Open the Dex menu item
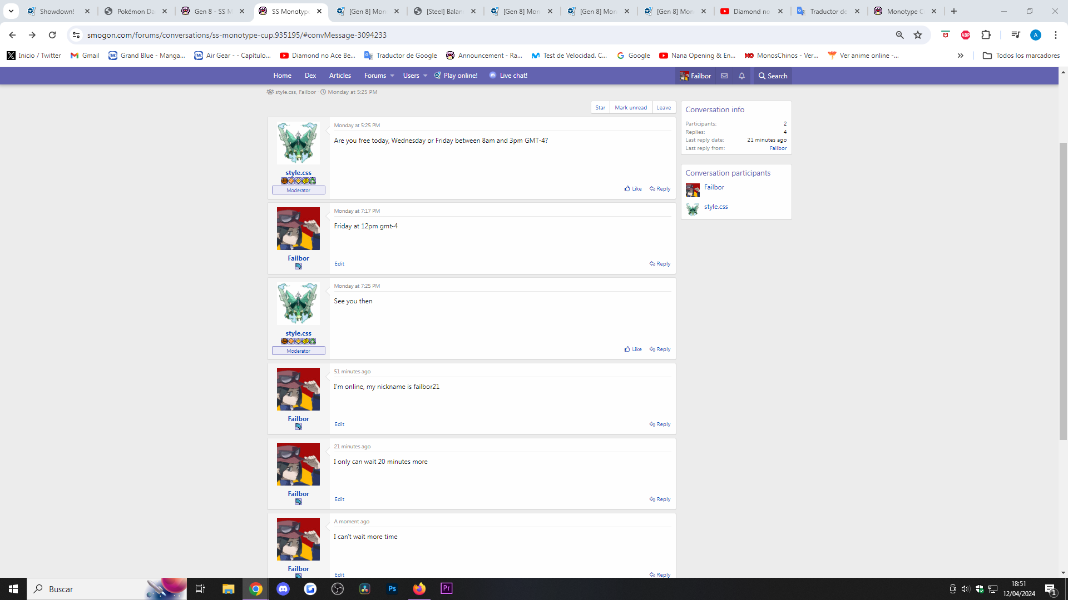The height and width of the screenshot is (600, 1068). coord(310,76)
